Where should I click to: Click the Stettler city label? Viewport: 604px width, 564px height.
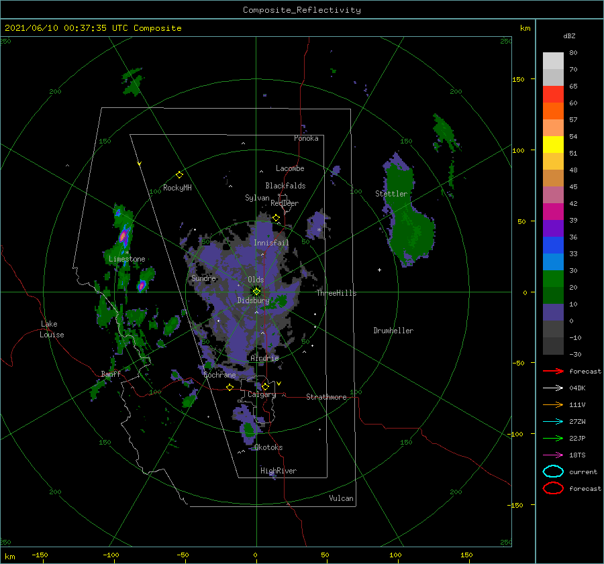pos(391,194)
